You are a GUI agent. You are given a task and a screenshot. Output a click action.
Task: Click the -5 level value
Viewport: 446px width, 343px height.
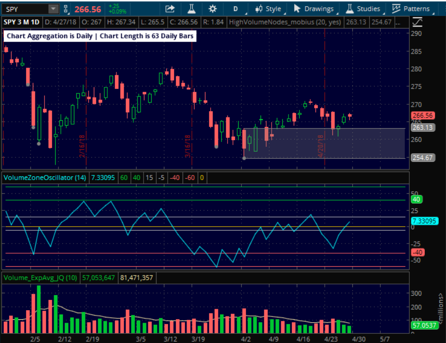click(161, 178)
